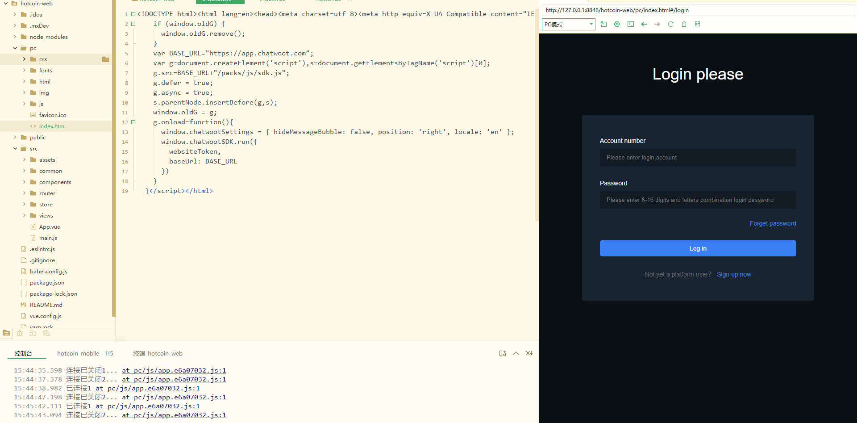Click the new terminal icon in console panel
Viewport: 857px width, 423px height.
click(503, 353)
